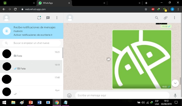Open the left sidebar three-dot menu

(57, 18)
